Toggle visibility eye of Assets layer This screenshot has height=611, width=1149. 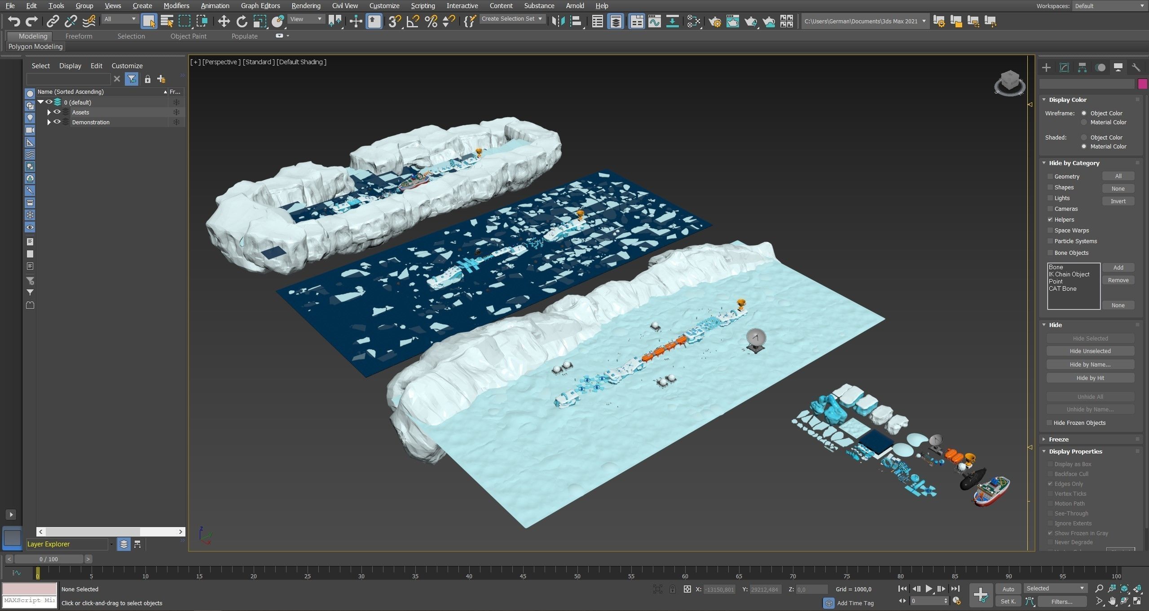57,112
